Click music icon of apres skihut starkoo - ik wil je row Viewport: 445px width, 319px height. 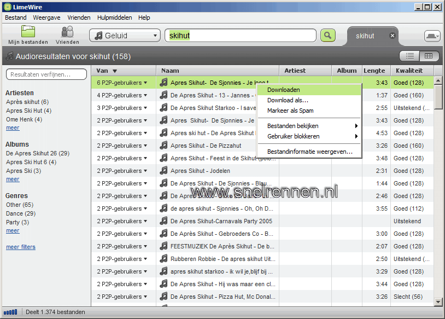[x=163, y=271]
